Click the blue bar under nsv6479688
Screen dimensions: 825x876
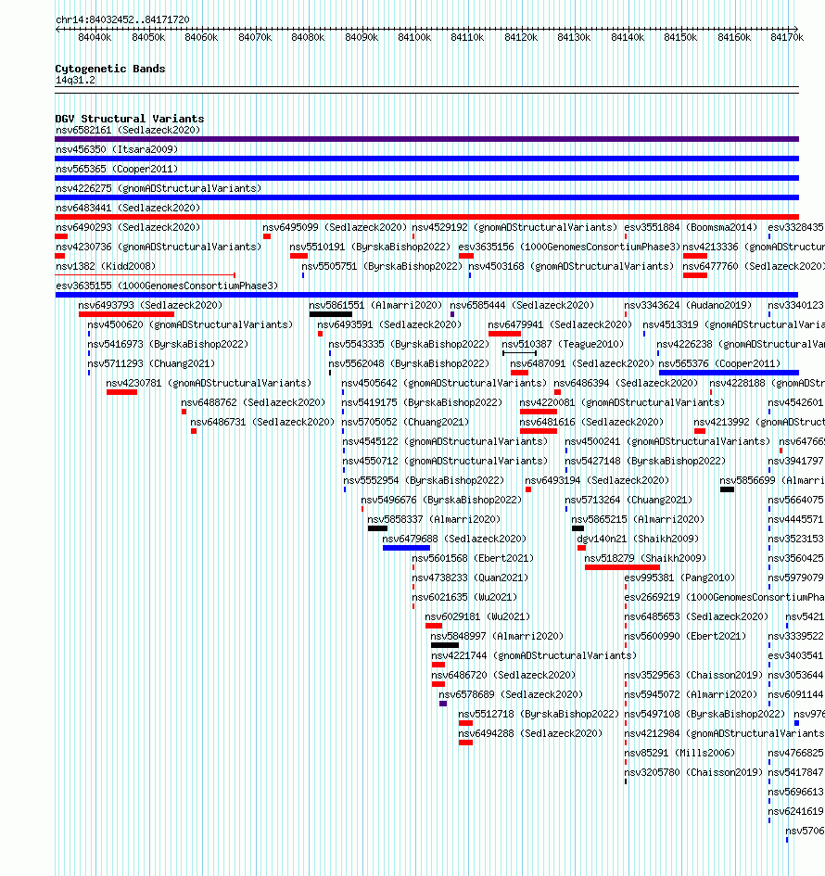406,548
